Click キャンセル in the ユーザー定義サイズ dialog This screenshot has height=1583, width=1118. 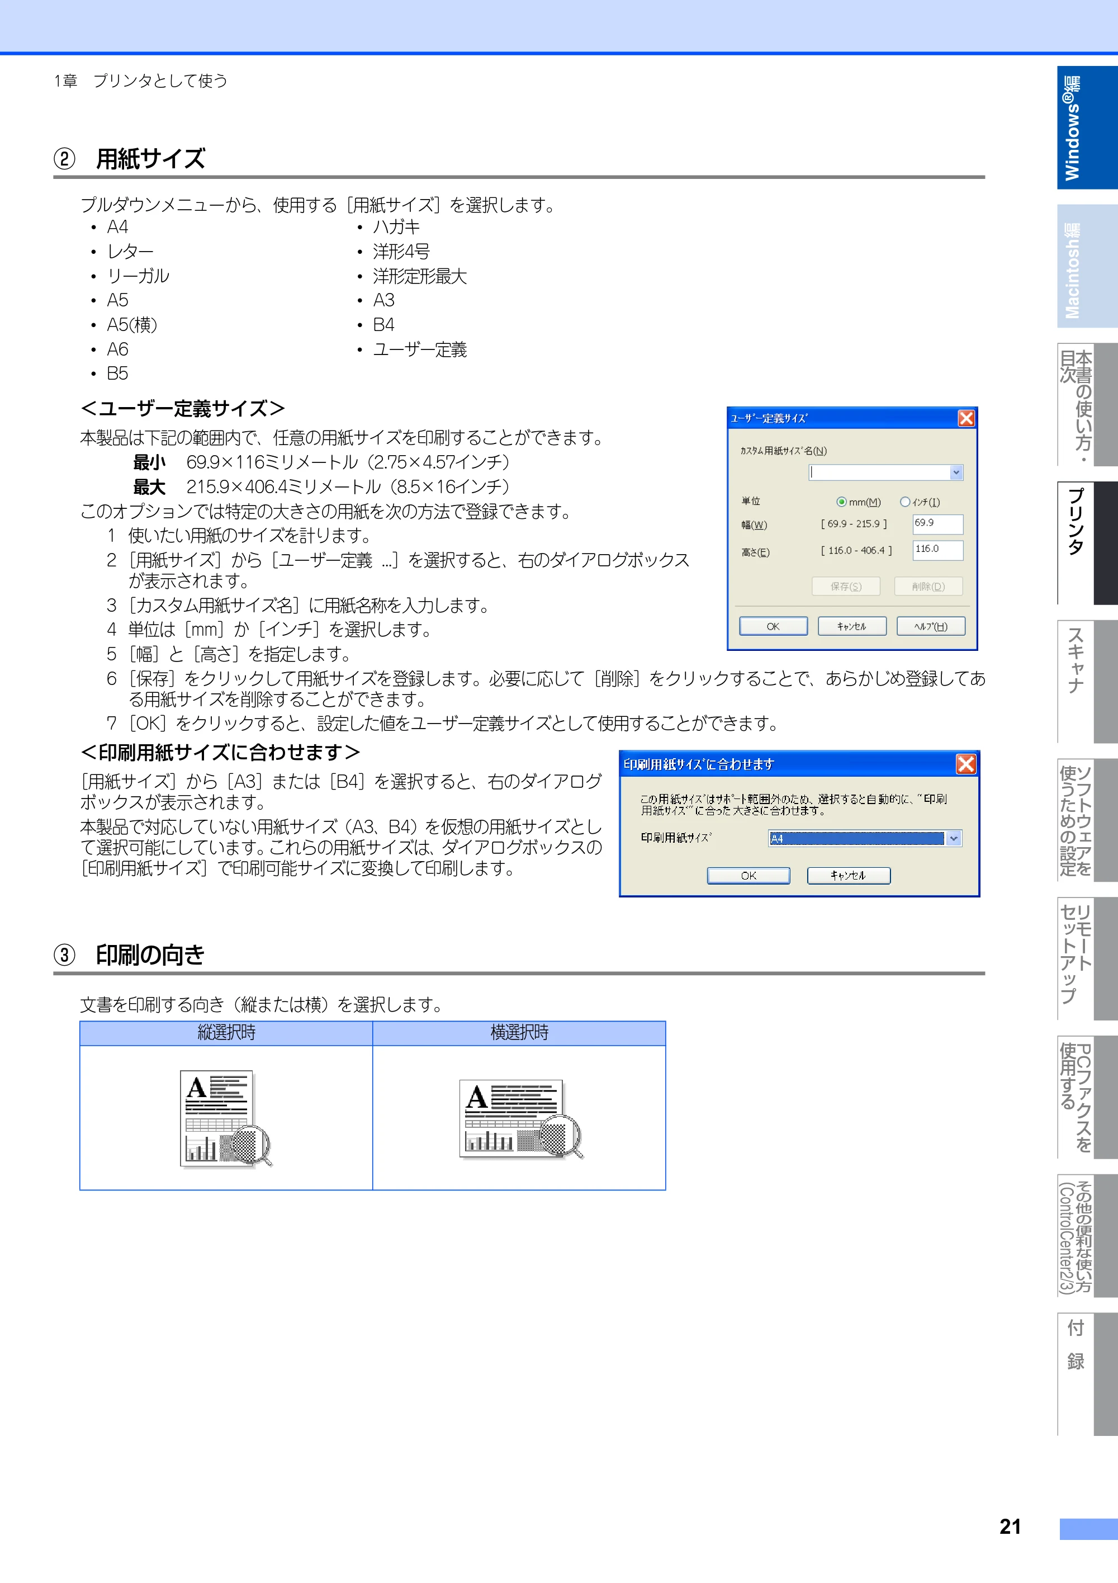tap(852, 626)
